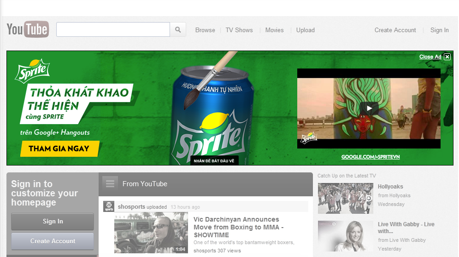Click the 'From YouTube' feed header text
This screenshot has height=257, width=459.
coord(145,184)
